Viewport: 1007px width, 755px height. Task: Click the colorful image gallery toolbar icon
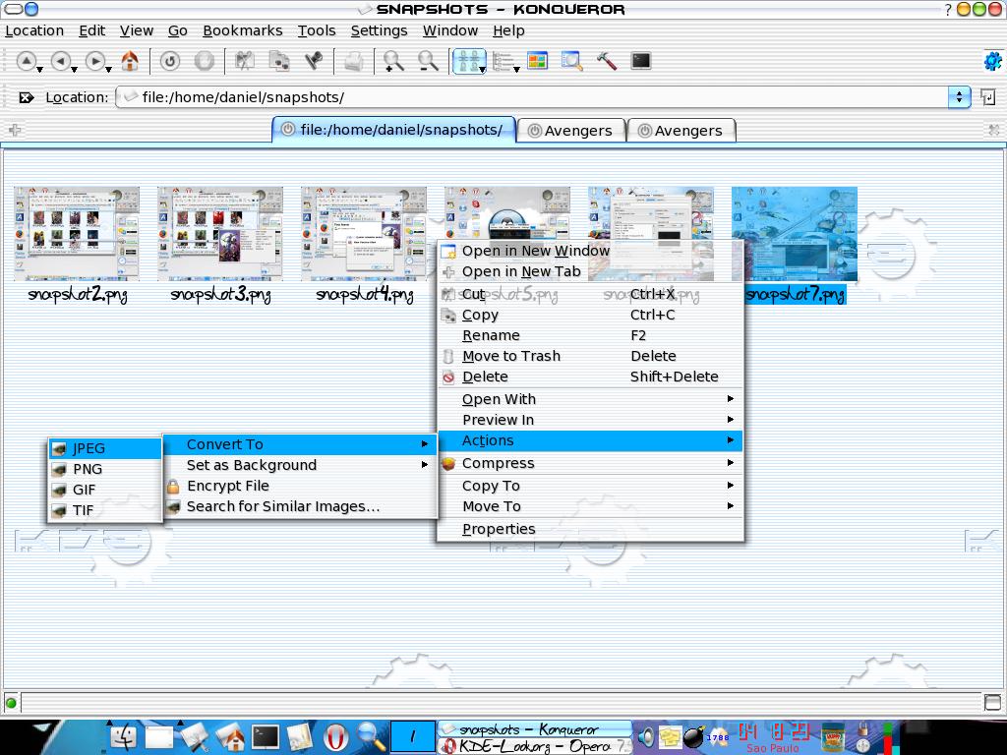[537, 61]
